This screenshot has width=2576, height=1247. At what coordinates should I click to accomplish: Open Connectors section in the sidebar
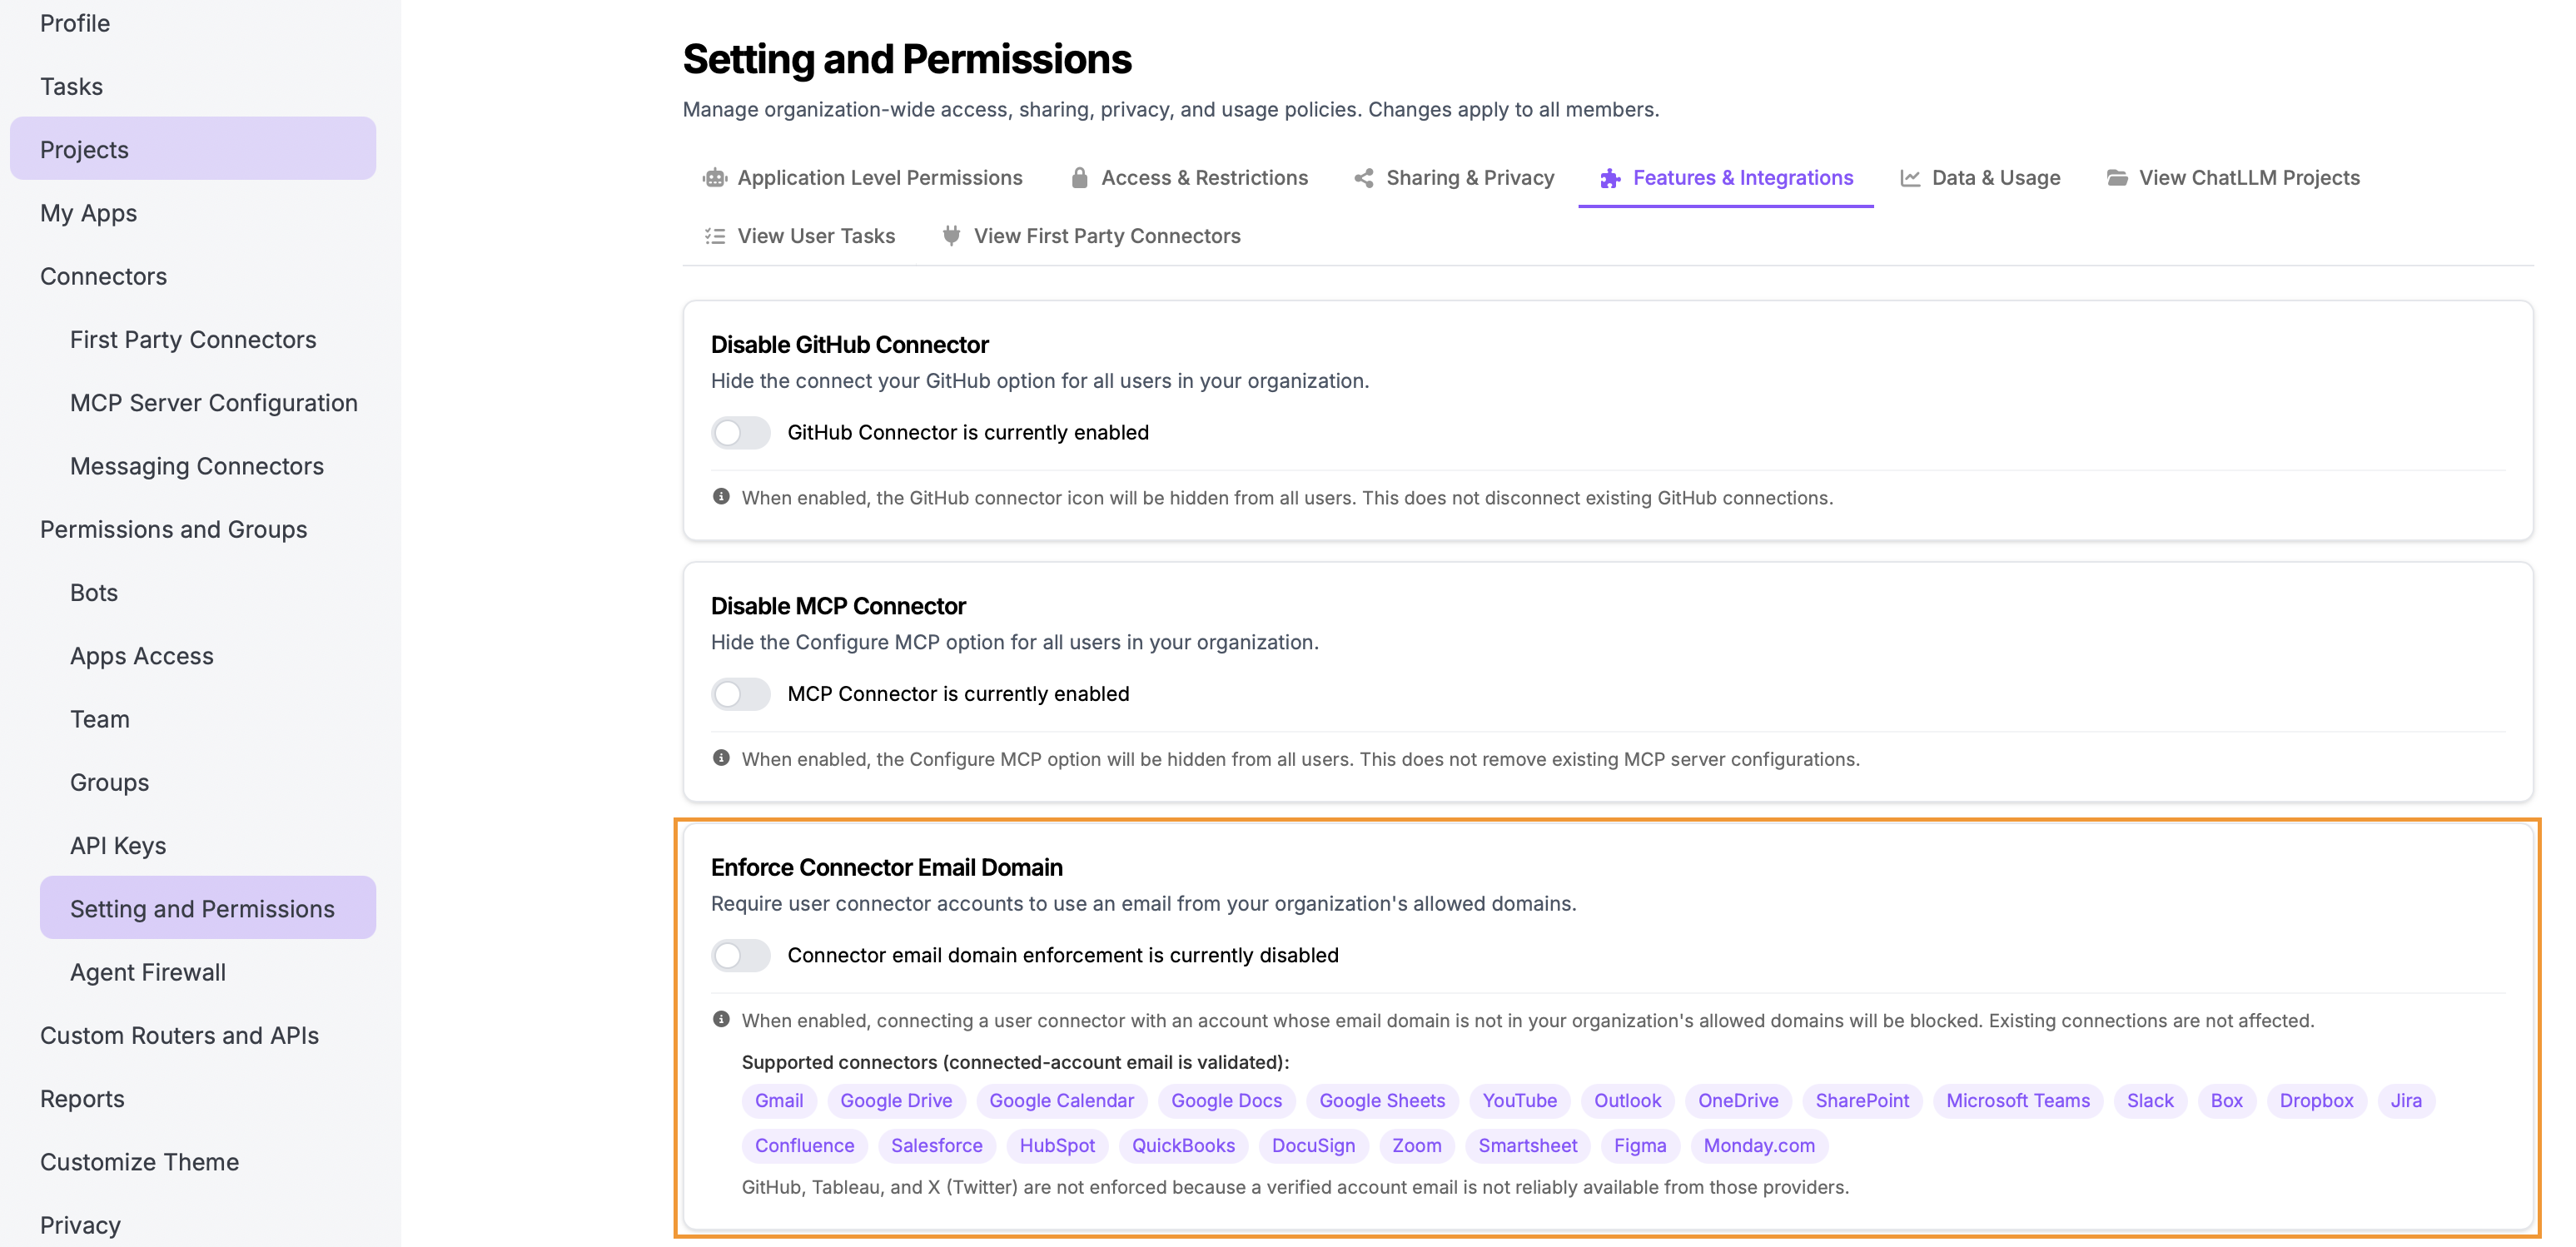(x=103, y=276)
